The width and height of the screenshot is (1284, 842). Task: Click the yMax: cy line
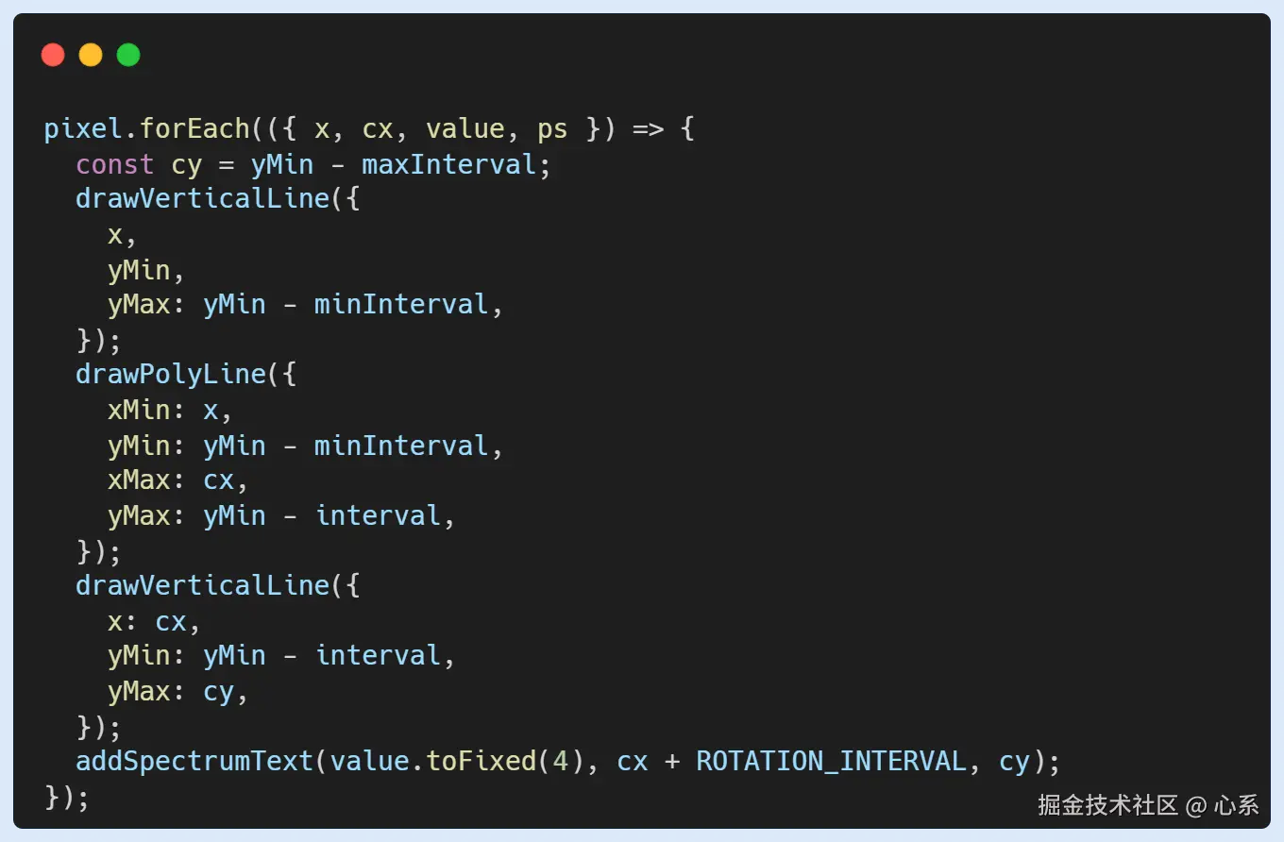click(x=177, y=692)
